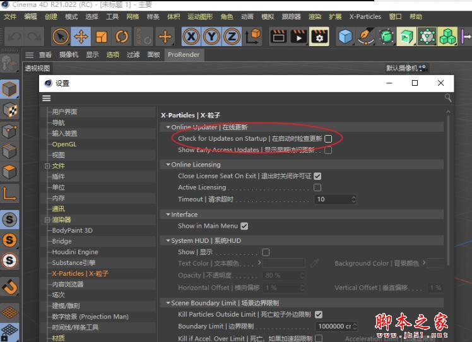Enable Check for Updates on Startup checkbox
Image resolution: width=472 pixels, height=342 pixels.
[x=328, y=139]
